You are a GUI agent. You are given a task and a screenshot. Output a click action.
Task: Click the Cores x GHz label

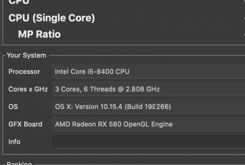(28, 89)
